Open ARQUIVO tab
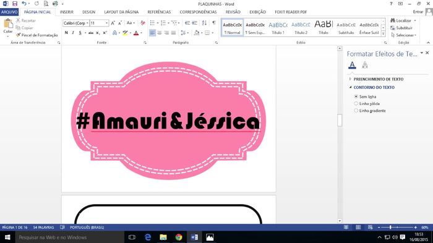433x243 pixels. (x=9, y=12)
